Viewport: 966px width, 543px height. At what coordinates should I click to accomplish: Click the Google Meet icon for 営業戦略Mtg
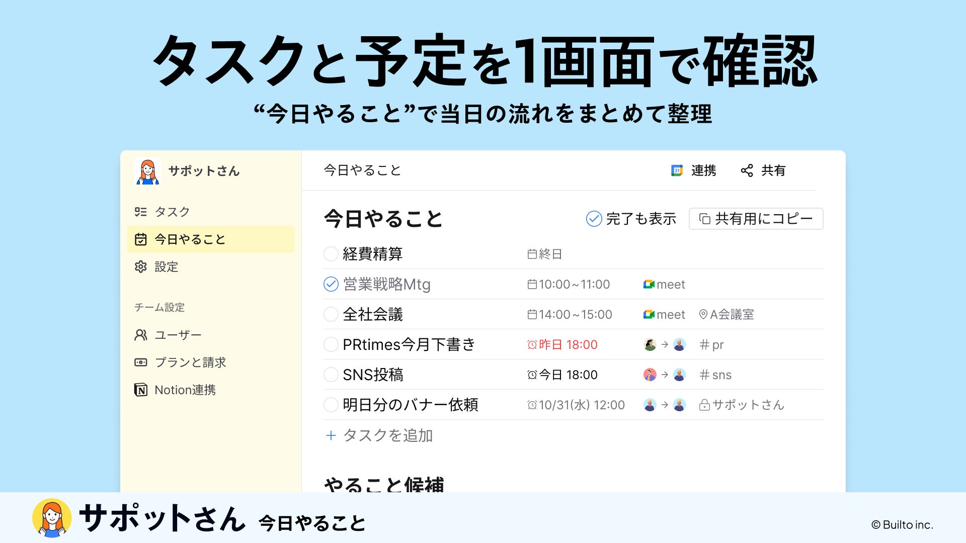click(649, 285)
